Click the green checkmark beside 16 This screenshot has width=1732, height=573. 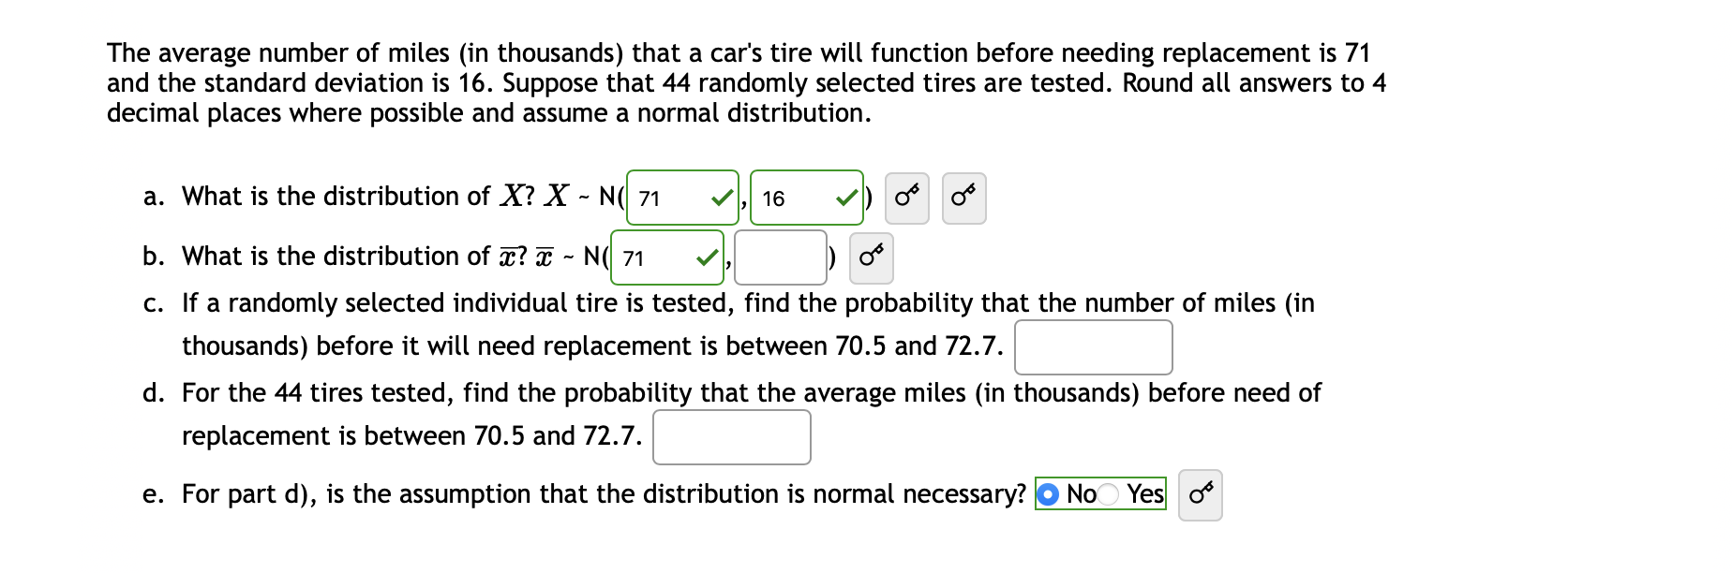[847, 198]
